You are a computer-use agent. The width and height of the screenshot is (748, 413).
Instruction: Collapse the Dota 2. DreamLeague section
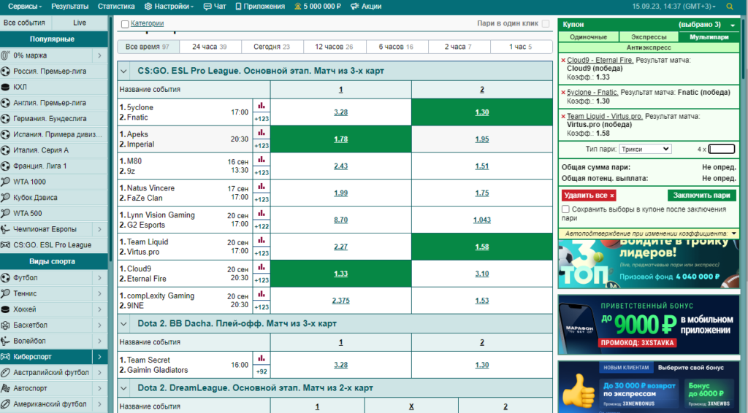point(124,388)
